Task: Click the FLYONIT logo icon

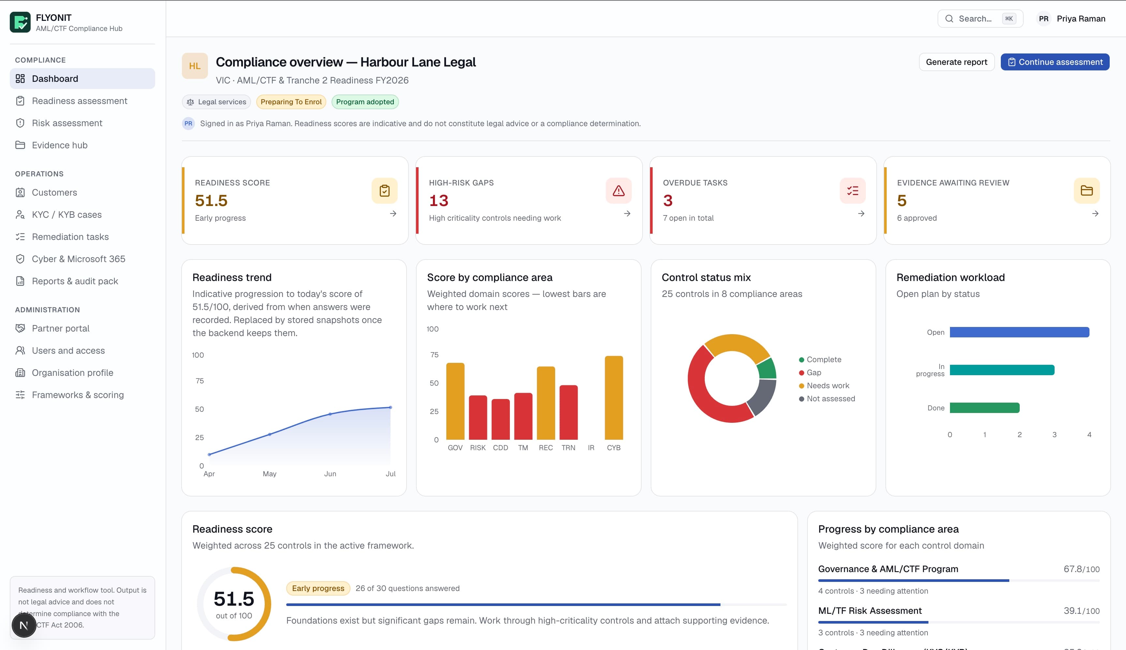Action: [x=20, y=22]
